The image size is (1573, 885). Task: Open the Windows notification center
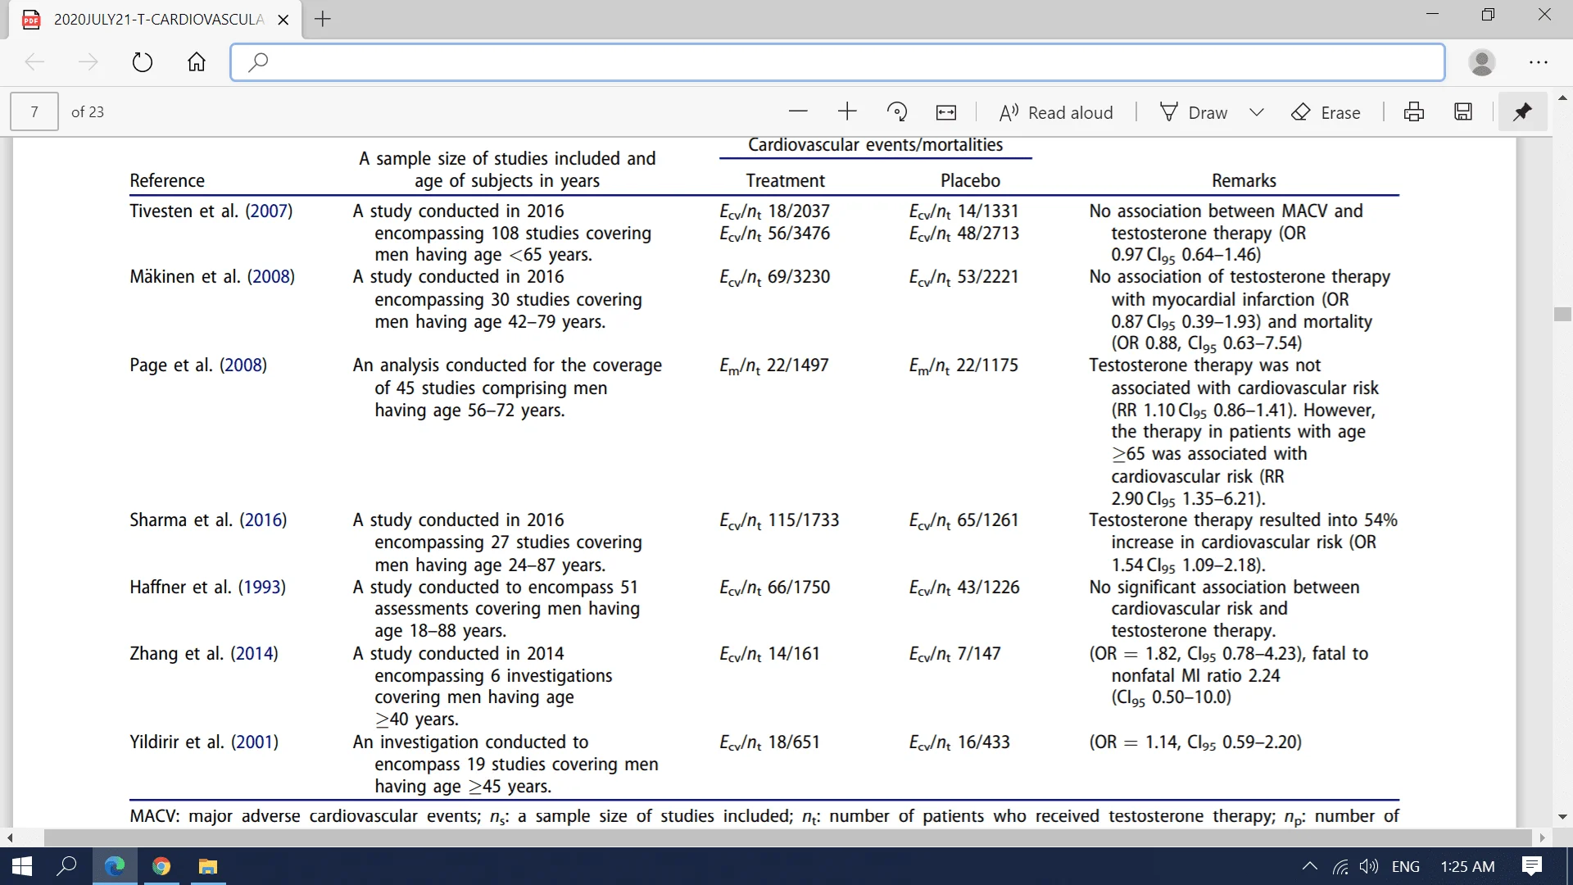[1532, 866]
